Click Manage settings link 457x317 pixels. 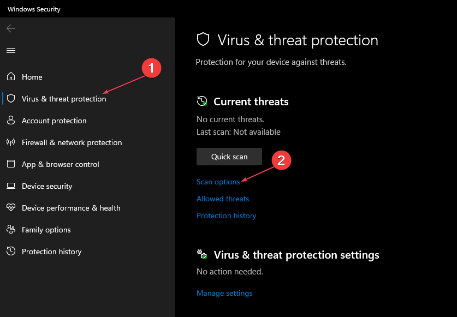point(224,293)
